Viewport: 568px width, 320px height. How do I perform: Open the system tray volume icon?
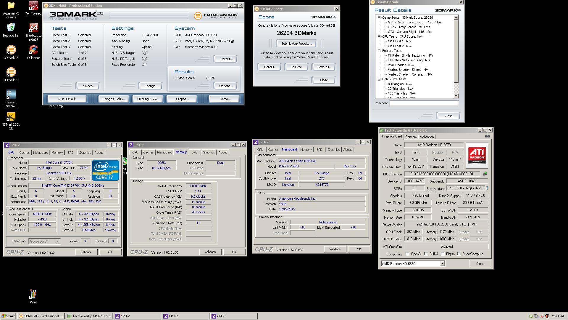tap(547, 316)
